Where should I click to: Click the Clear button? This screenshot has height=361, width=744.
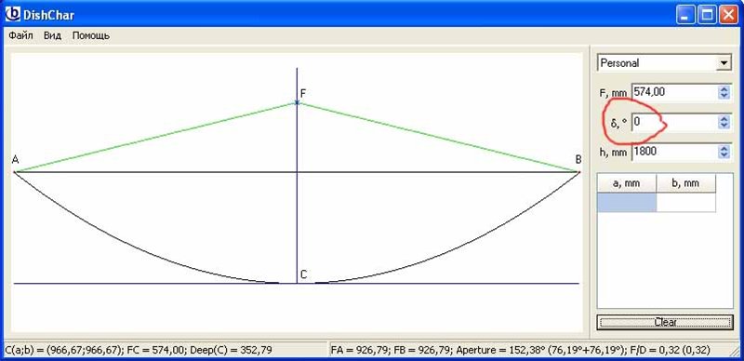click(665, 322)
